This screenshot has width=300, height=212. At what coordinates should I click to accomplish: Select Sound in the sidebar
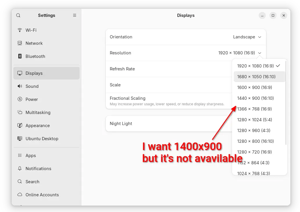pos(46,86)
